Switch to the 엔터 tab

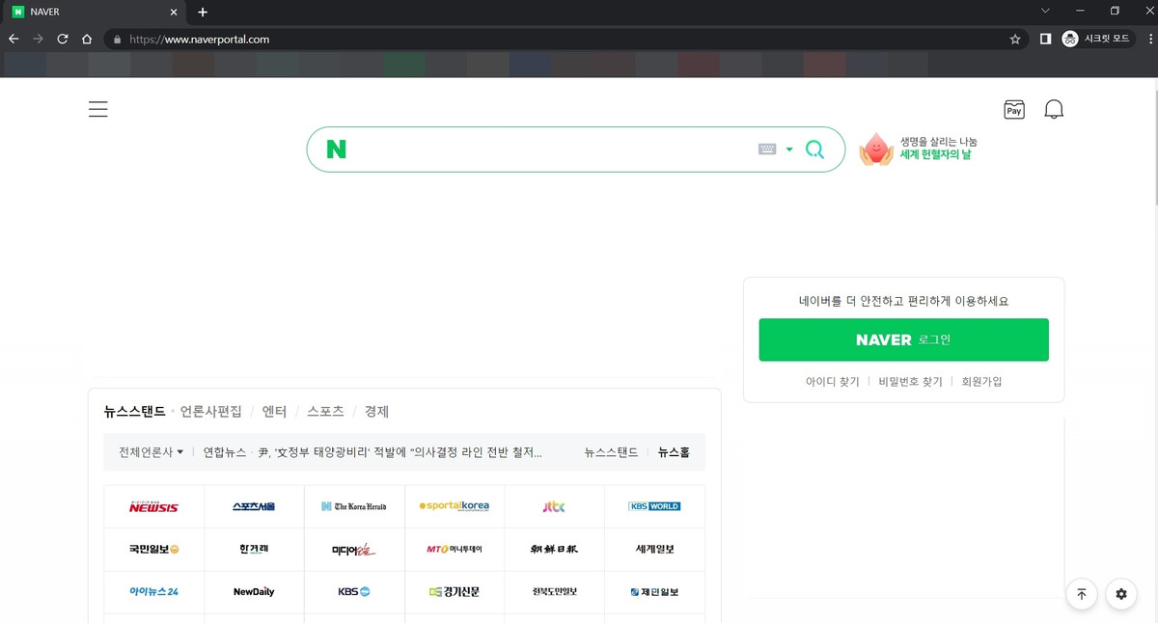tap(274, 412)
